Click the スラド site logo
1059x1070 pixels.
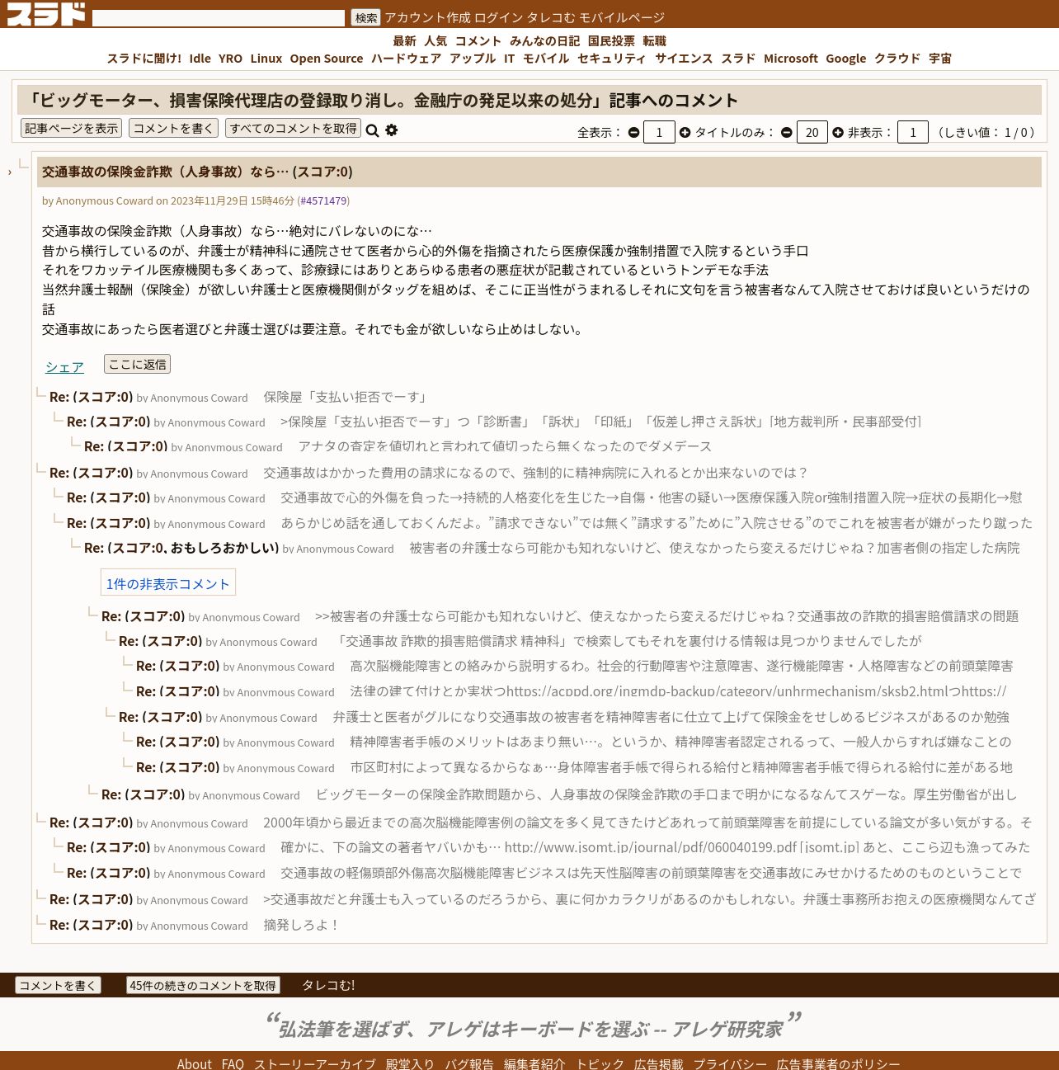pyautogui.click(x=46, y=15)
